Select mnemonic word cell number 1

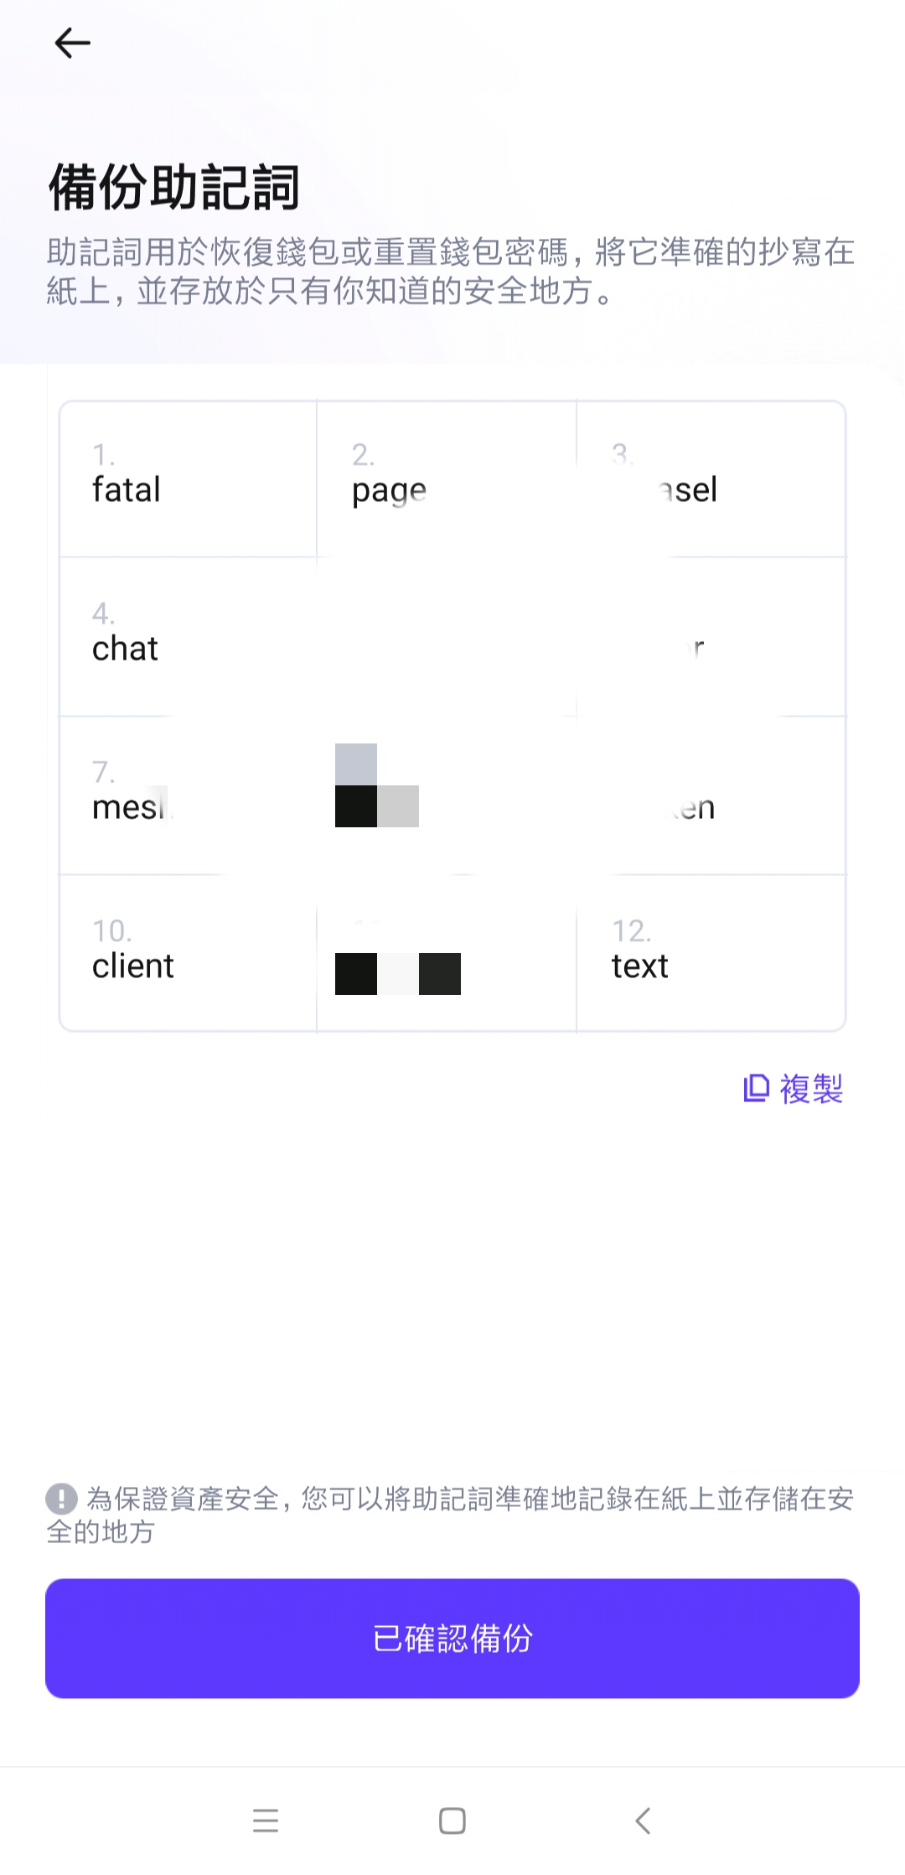(188, 479)
